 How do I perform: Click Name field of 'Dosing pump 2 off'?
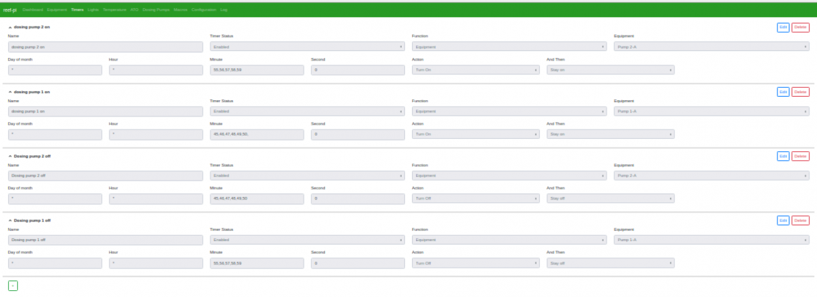106,176
